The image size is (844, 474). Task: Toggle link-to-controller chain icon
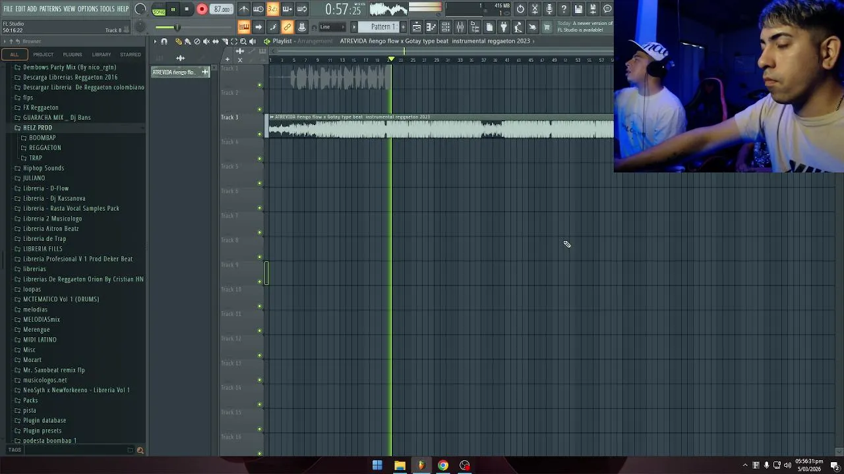coord(287,27)
